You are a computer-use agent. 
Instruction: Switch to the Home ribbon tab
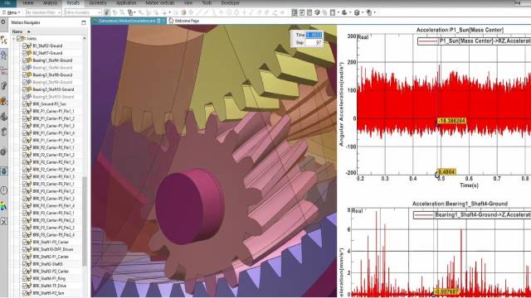[27, 3]
